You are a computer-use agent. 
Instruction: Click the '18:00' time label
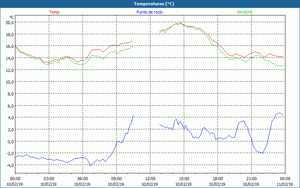click(218, 179)
